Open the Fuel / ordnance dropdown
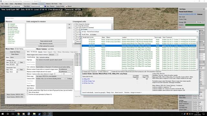The height and width of the screenshot is (116, 207). click(x=54, y=67)
